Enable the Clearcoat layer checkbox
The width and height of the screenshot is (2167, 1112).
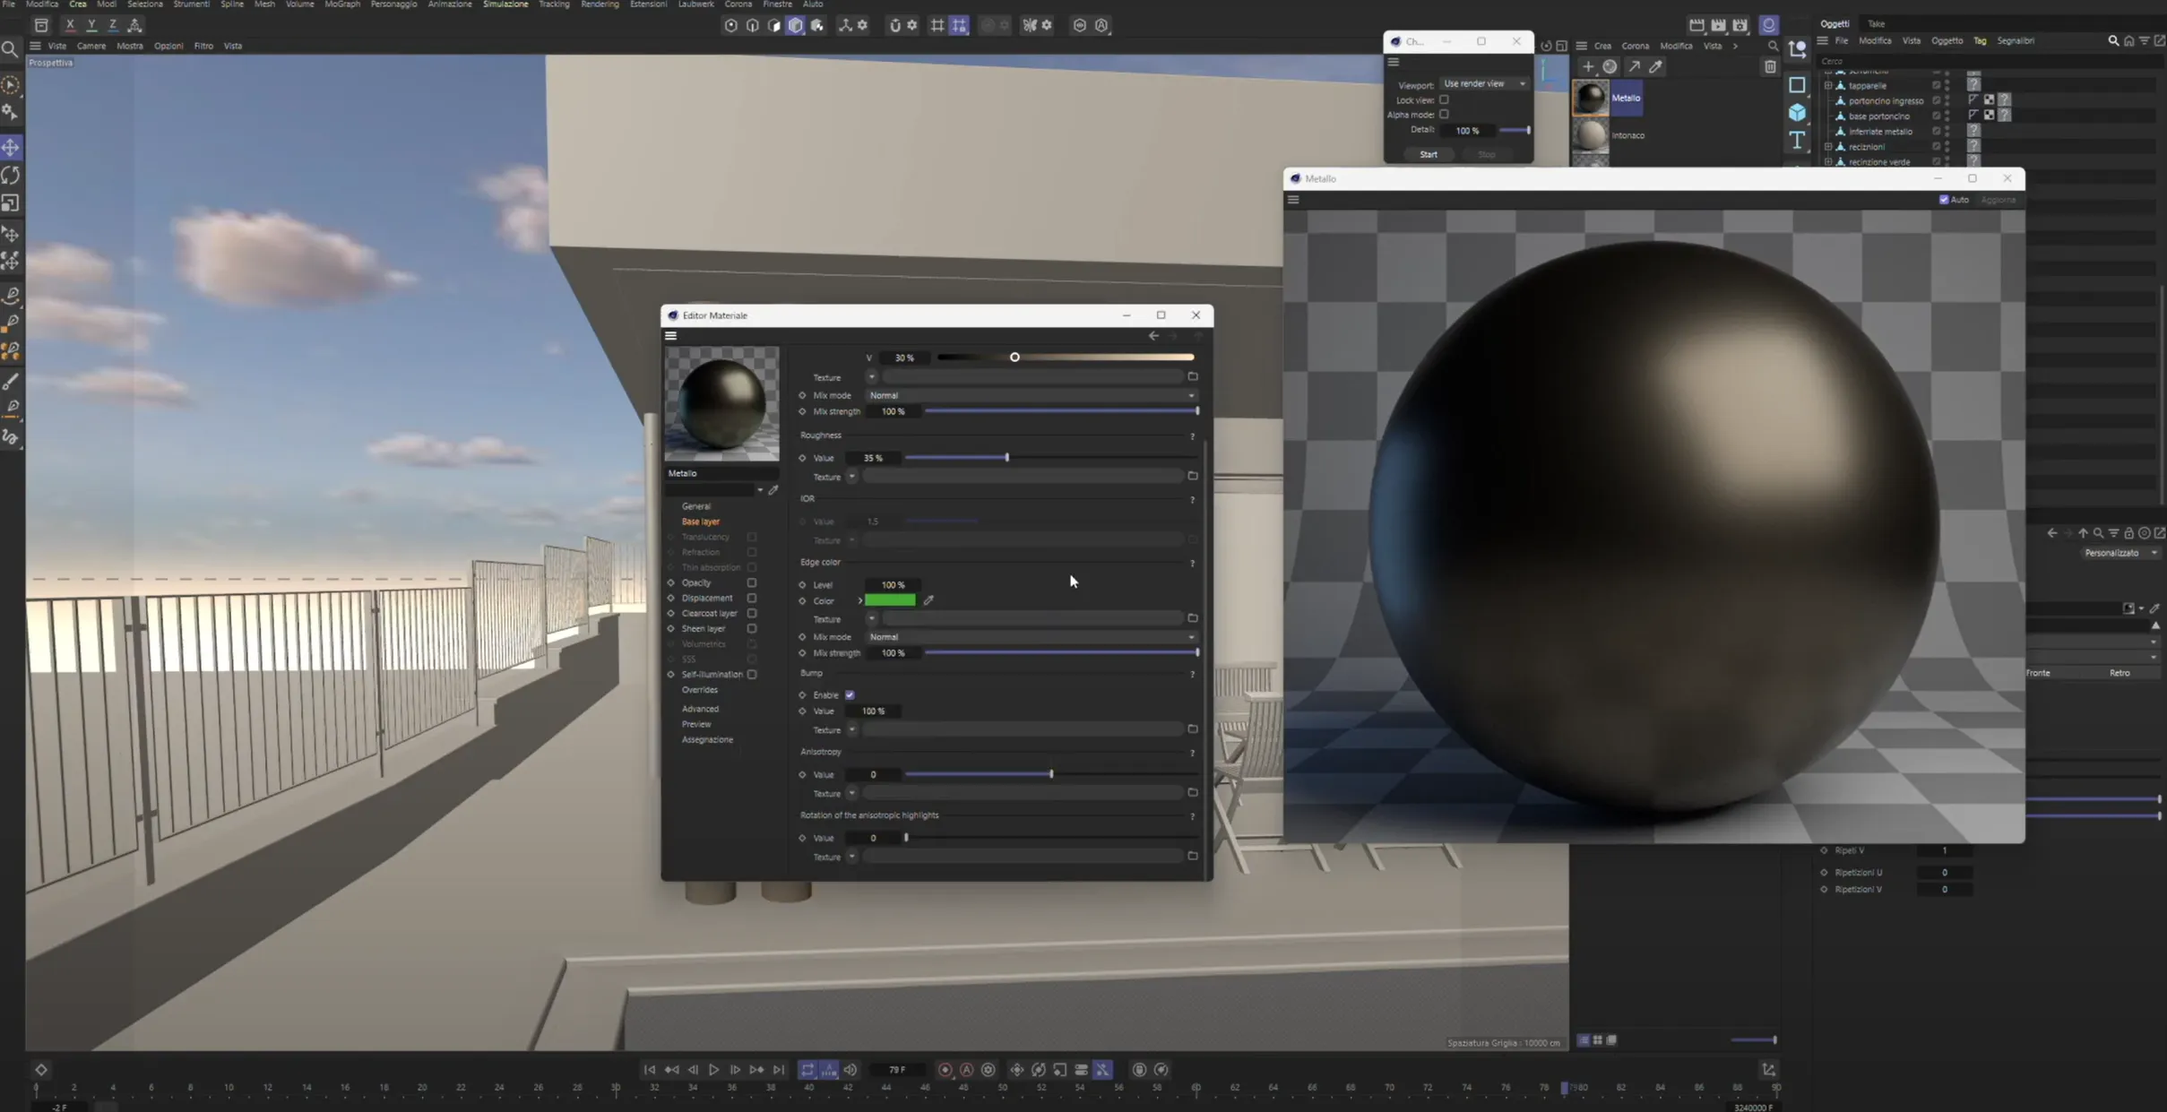pyautogui.click(x=752, y=614)
